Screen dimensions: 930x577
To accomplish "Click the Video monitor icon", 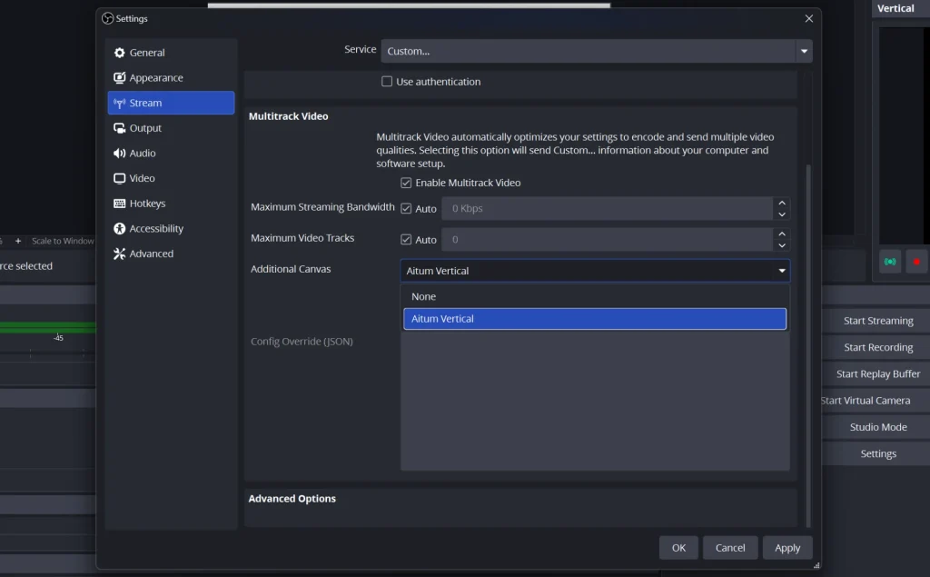I will [119, 178].
